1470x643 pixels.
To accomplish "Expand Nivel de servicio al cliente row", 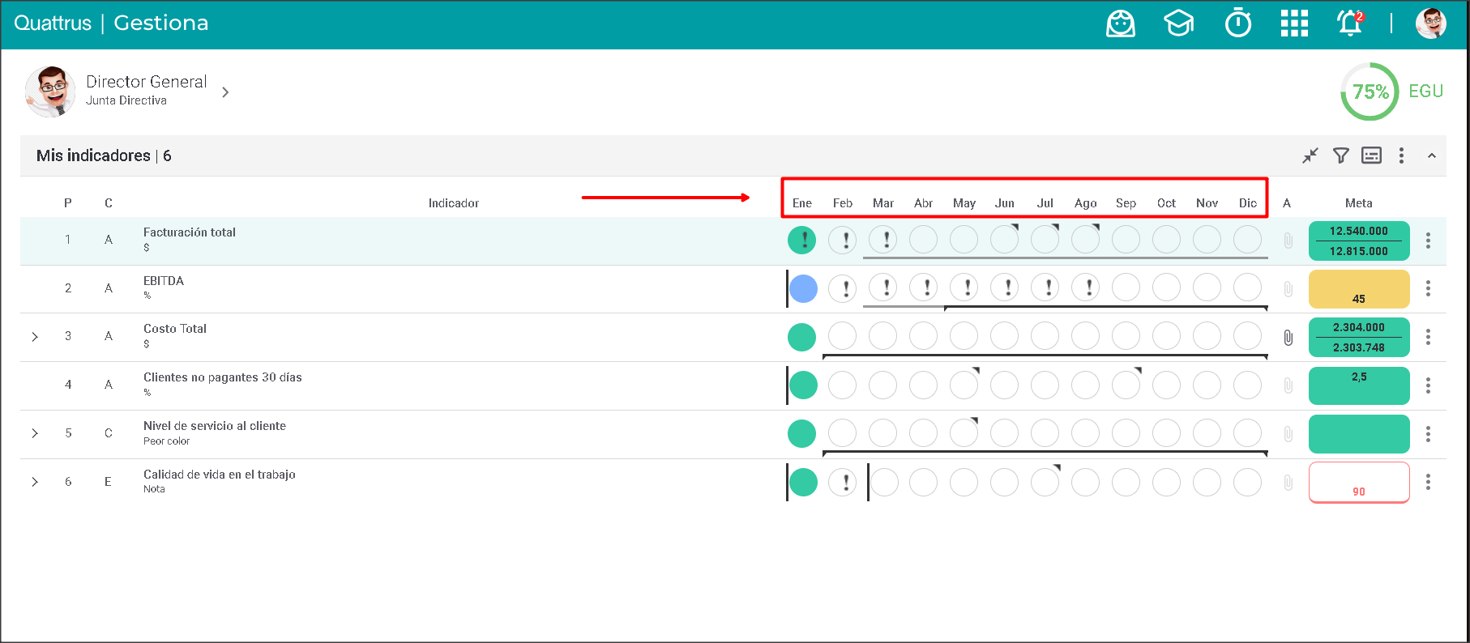I will [35, 433].
